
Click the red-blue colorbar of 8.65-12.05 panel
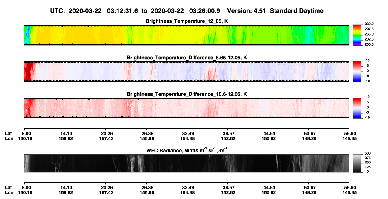click(x=357, y=72)
